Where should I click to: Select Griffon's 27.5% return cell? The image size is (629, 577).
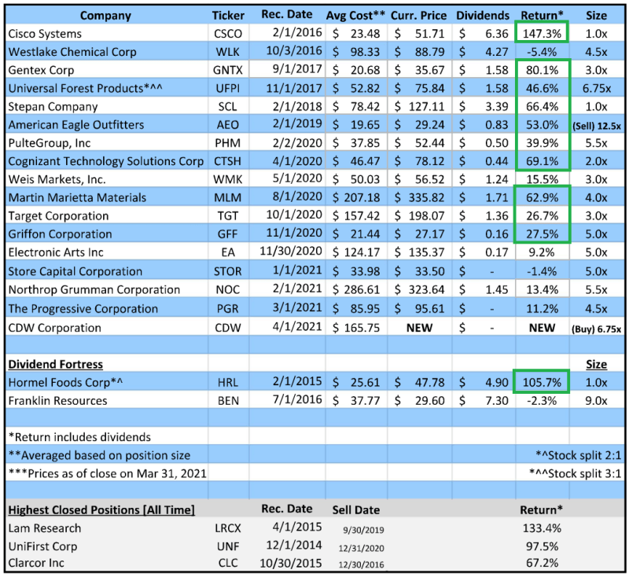coord(542,234)
